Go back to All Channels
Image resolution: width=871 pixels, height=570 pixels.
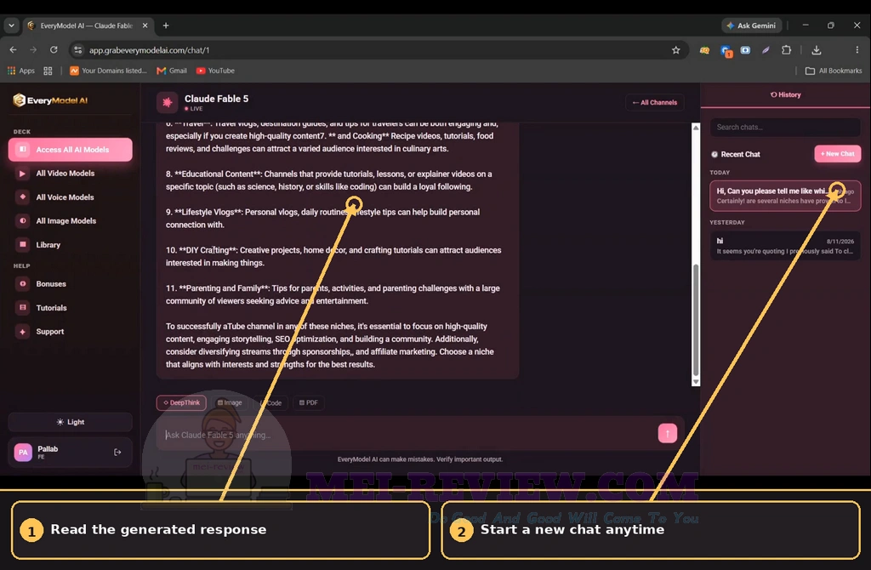coord(655,102)
